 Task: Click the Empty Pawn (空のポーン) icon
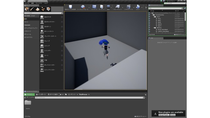[42, 27]
